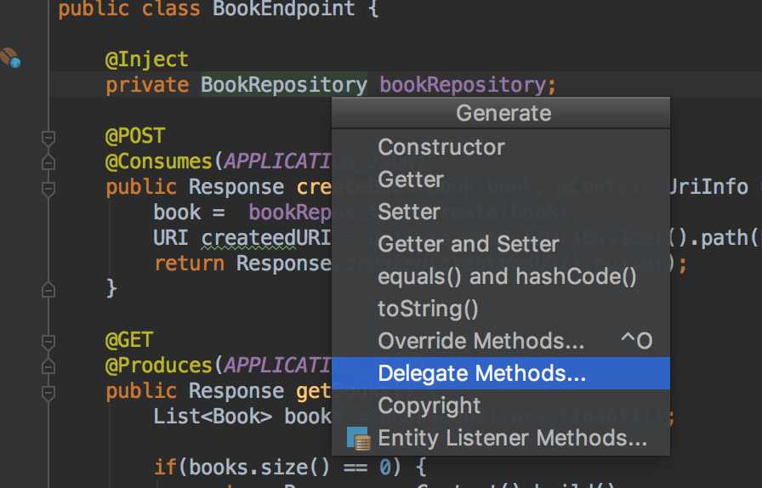
Task: Click the Entity Listener Methods database icon
Action: pyautogui.click(x=359, y=439)
